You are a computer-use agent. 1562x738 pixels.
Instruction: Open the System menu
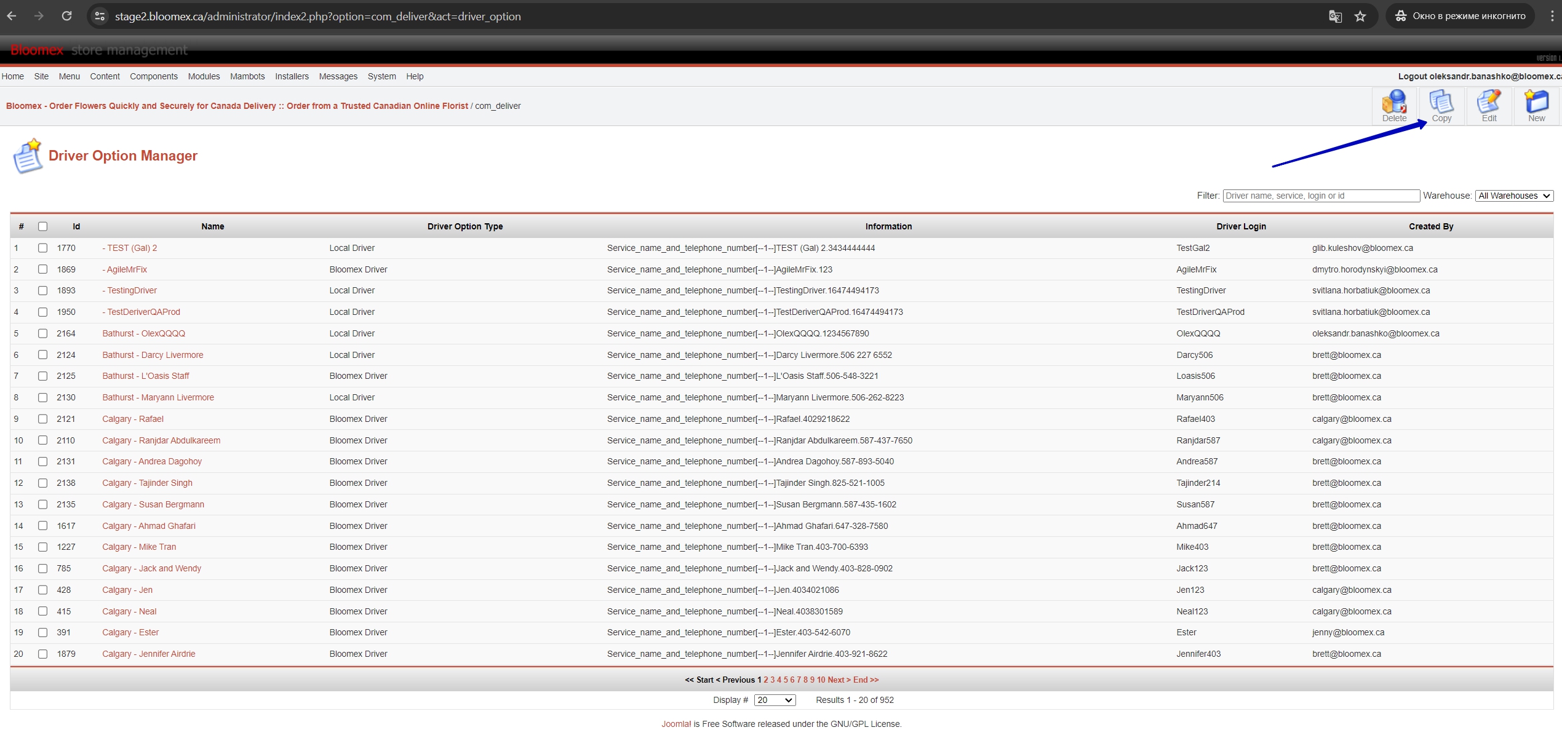click(x=382, y=76)
